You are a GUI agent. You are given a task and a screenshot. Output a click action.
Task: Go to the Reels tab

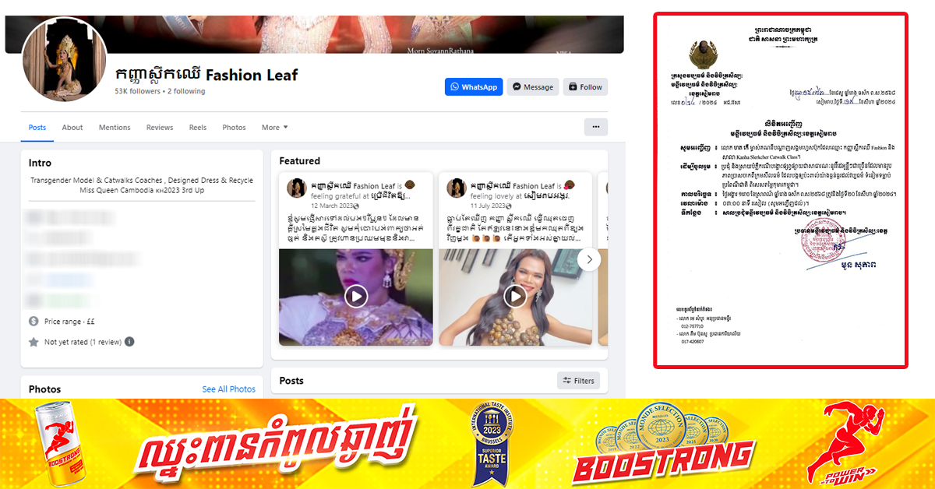click(198, 128)
